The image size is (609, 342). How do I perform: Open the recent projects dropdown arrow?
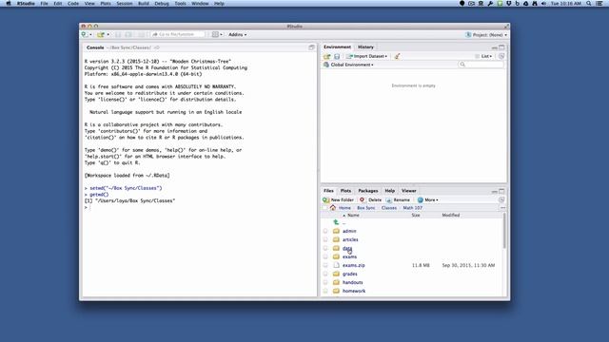point(108,34)
